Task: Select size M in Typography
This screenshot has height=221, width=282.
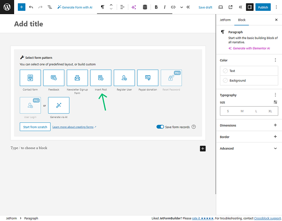Action: pyautogui.click(x=242, y=111)
